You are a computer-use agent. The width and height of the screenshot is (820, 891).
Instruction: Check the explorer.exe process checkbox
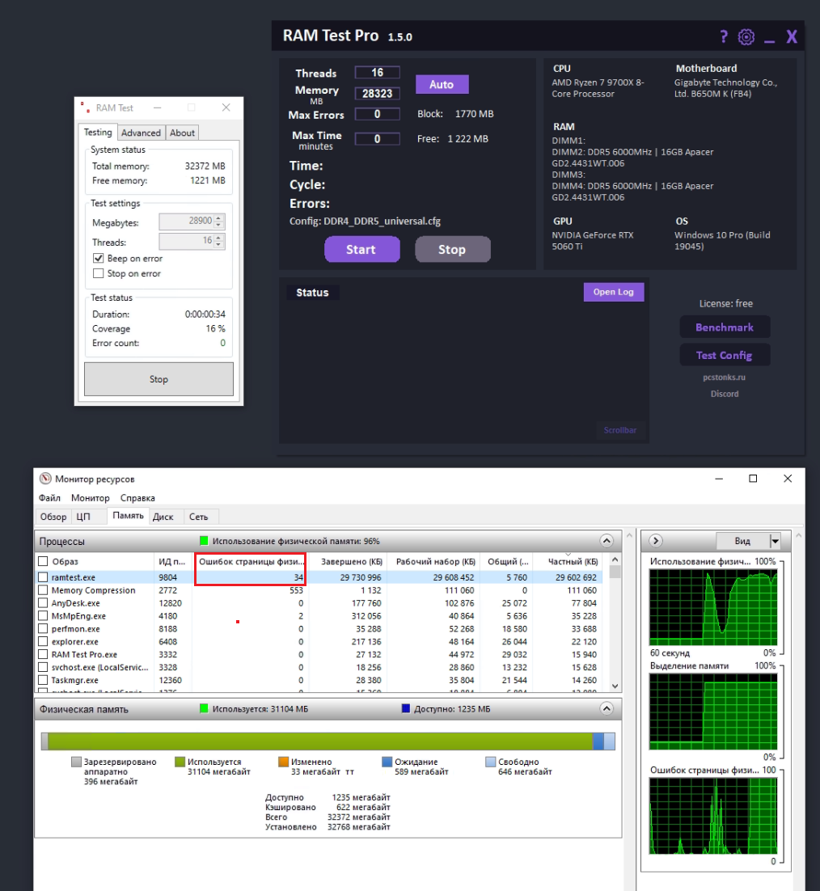[43, 641]
